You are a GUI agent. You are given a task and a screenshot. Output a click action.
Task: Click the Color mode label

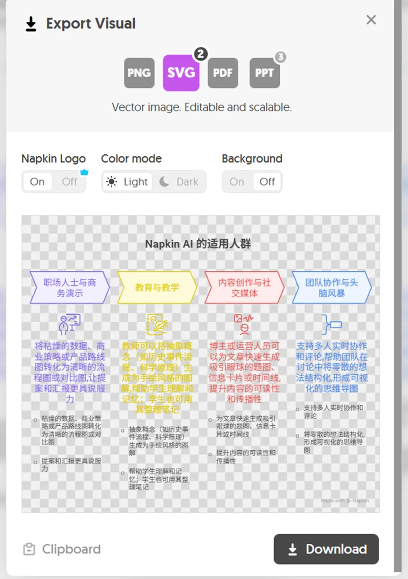click(x=132, y=159)
